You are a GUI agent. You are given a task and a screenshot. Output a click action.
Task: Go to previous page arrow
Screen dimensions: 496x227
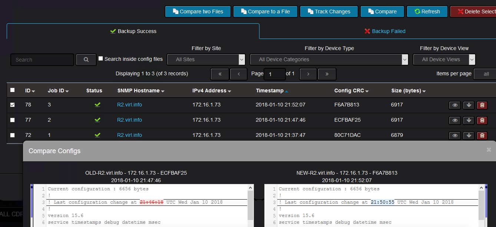click(x=238, y=74)
